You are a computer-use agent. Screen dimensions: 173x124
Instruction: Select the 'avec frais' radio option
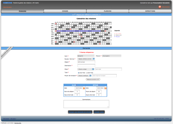78,73
